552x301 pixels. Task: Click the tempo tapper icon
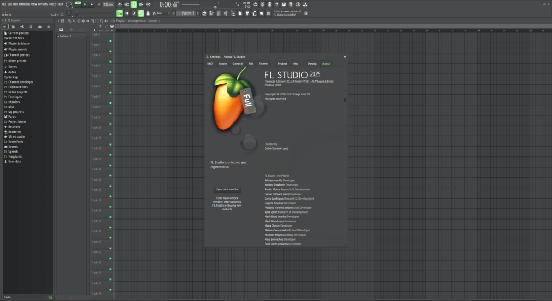click(x=254, y=13)
